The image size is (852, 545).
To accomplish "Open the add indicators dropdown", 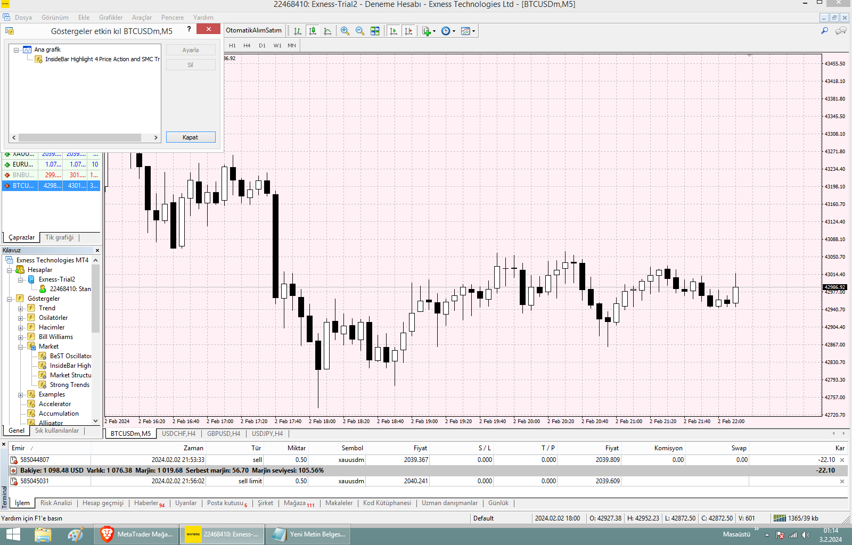I will click(x=429, y=31).
